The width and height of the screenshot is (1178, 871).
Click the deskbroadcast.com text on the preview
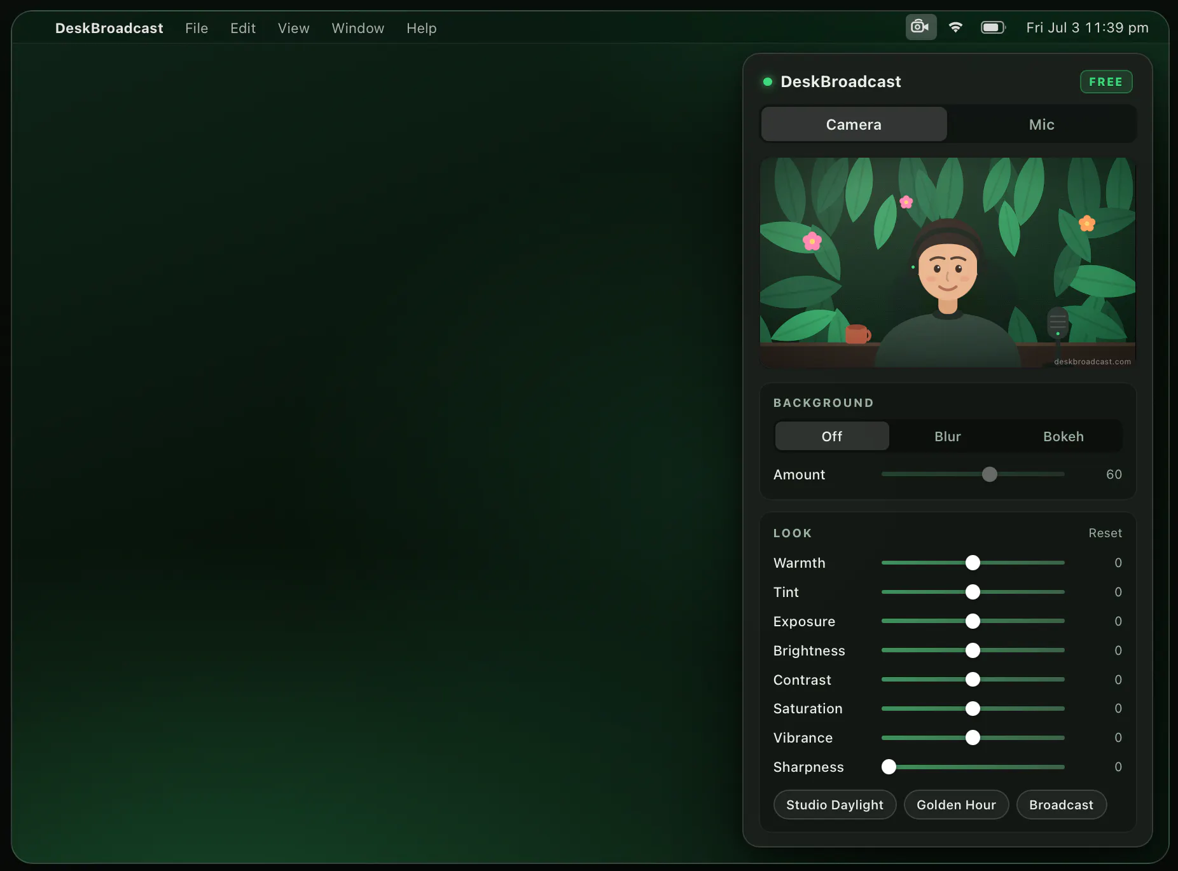pos(1092,362)
